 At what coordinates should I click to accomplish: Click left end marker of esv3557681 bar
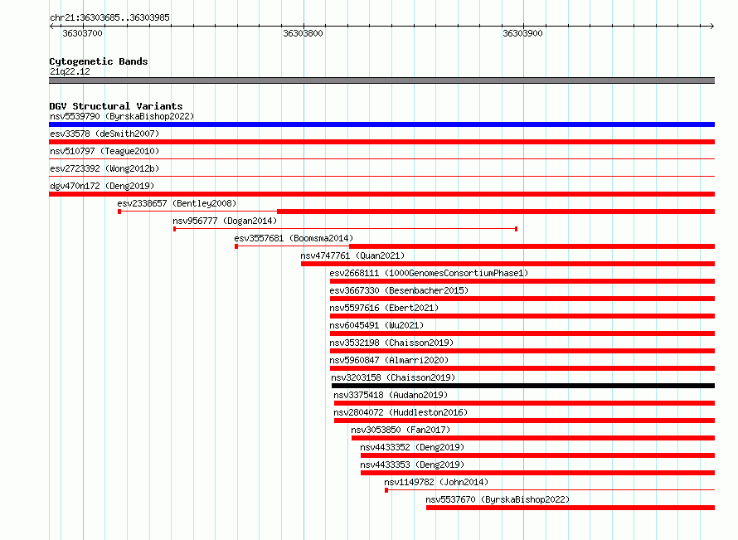coord(236,246)
